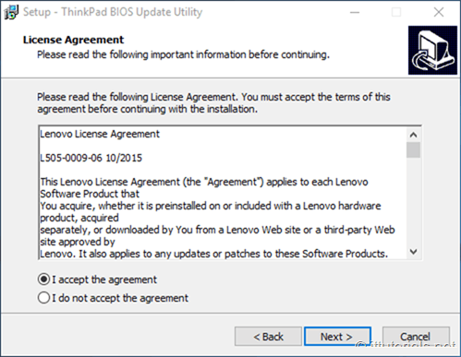Select the "I do not accept the agreement" radio button
Viewport: 461px width, 357px height.
[x=43, y=298]
